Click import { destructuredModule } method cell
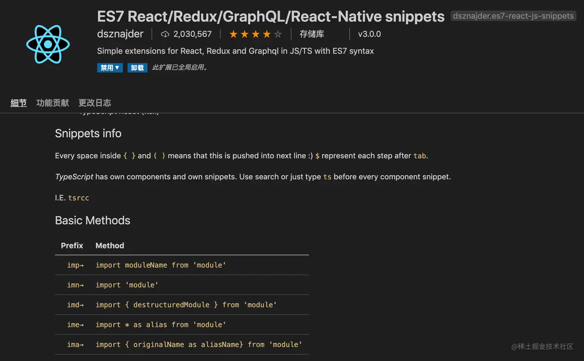 point(186,305)
